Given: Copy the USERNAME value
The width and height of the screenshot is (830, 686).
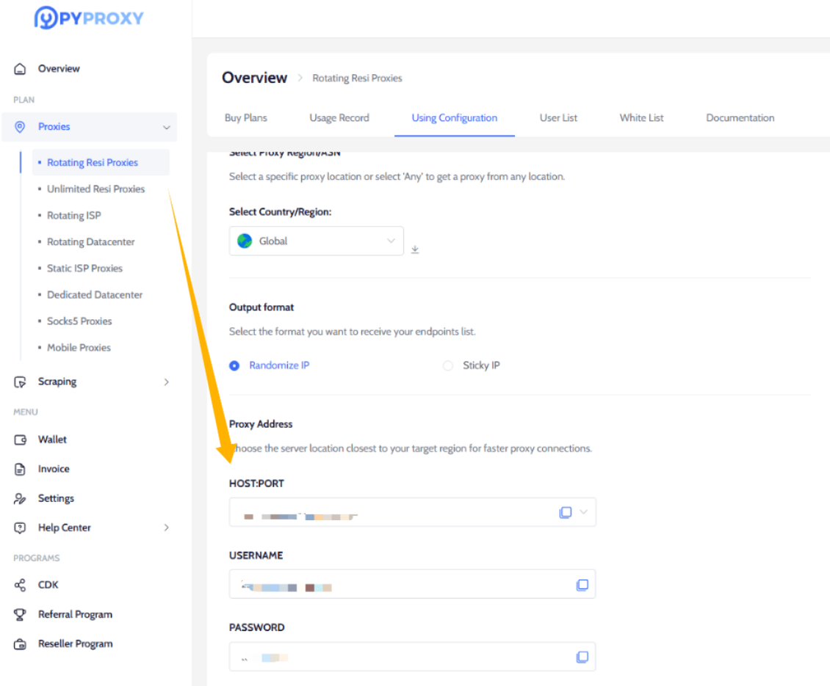Looking at the screenshot, I should 582,585.
